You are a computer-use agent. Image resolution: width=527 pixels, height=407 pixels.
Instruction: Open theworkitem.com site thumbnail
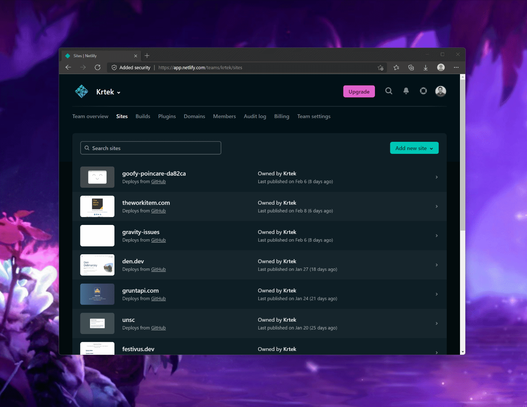pyautogui.click(x=97, y=207)
